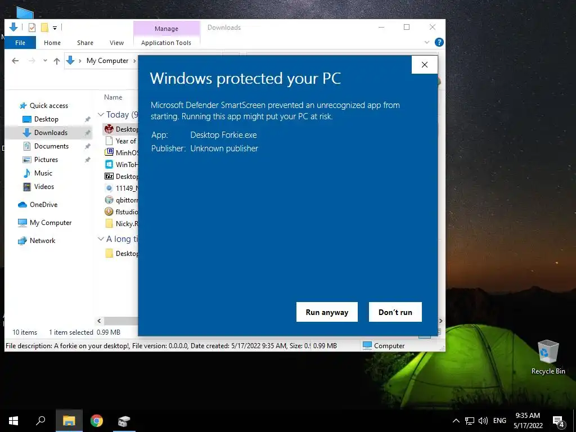Select the Recycle Bin desktop icon

pyautogui.click(x=548, y=357)
